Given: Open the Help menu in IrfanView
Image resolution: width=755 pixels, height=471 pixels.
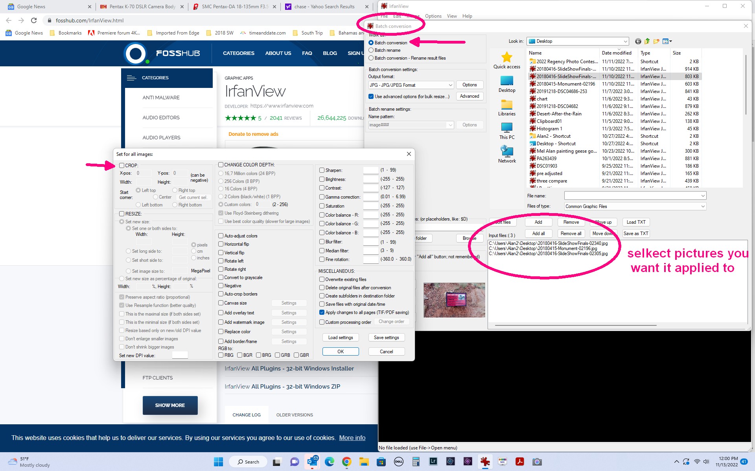Looking at the screenshot, I should [467, 16].
